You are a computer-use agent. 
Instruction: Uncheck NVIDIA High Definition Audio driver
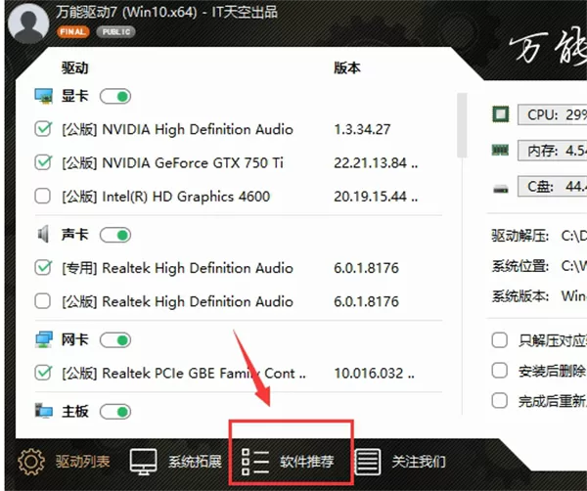click(43, 129)
